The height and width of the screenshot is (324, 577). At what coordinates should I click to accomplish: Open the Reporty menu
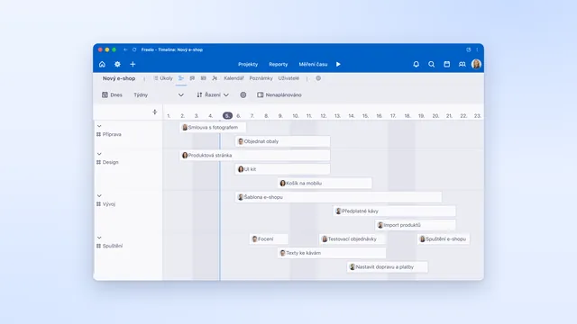pyautogui.click(x=279, y=64)
